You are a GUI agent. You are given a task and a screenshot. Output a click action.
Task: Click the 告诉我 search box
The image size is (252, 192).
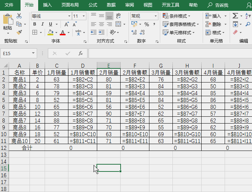tap(218, 5)
